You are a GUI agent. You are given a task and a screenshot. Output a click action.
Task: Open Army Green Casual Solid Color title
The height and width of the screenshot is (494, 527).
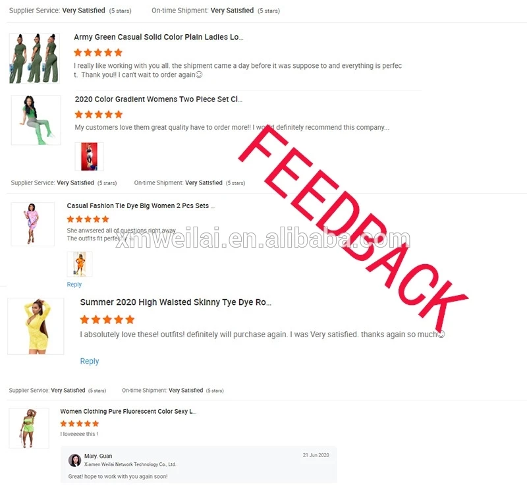pyautogui.click(x=158, y=37)
